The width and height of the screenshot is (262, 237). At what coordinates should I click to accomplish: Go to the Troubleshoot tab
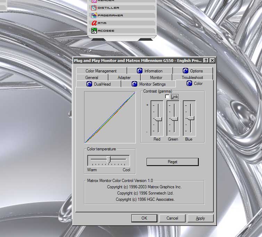(x=193, y=78)
